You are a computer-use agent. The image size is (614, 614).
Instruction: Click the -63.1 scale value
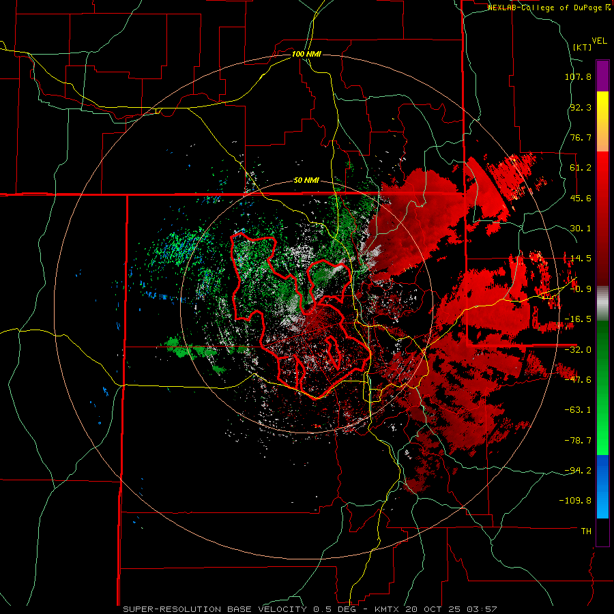click(578, 410)
